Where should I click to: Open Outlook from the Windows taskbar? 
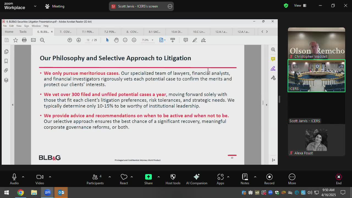[61, 193]
